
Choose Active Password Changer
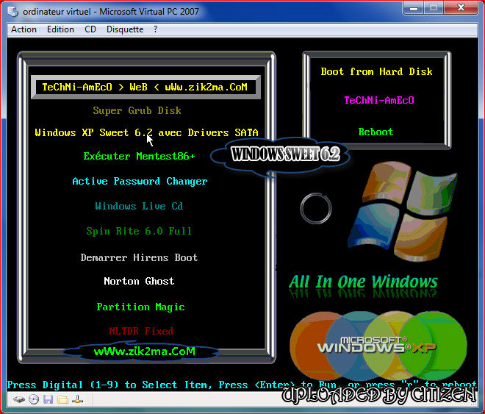tap(140, 181)
